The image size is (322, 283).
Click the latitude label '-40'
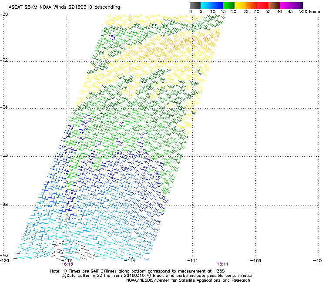tap(4, 255)
